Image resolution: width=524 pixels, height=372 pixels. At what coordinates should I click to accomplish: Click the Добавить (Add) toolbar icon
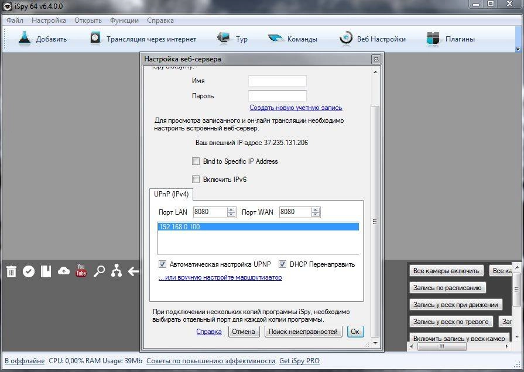tap(25, 38)
